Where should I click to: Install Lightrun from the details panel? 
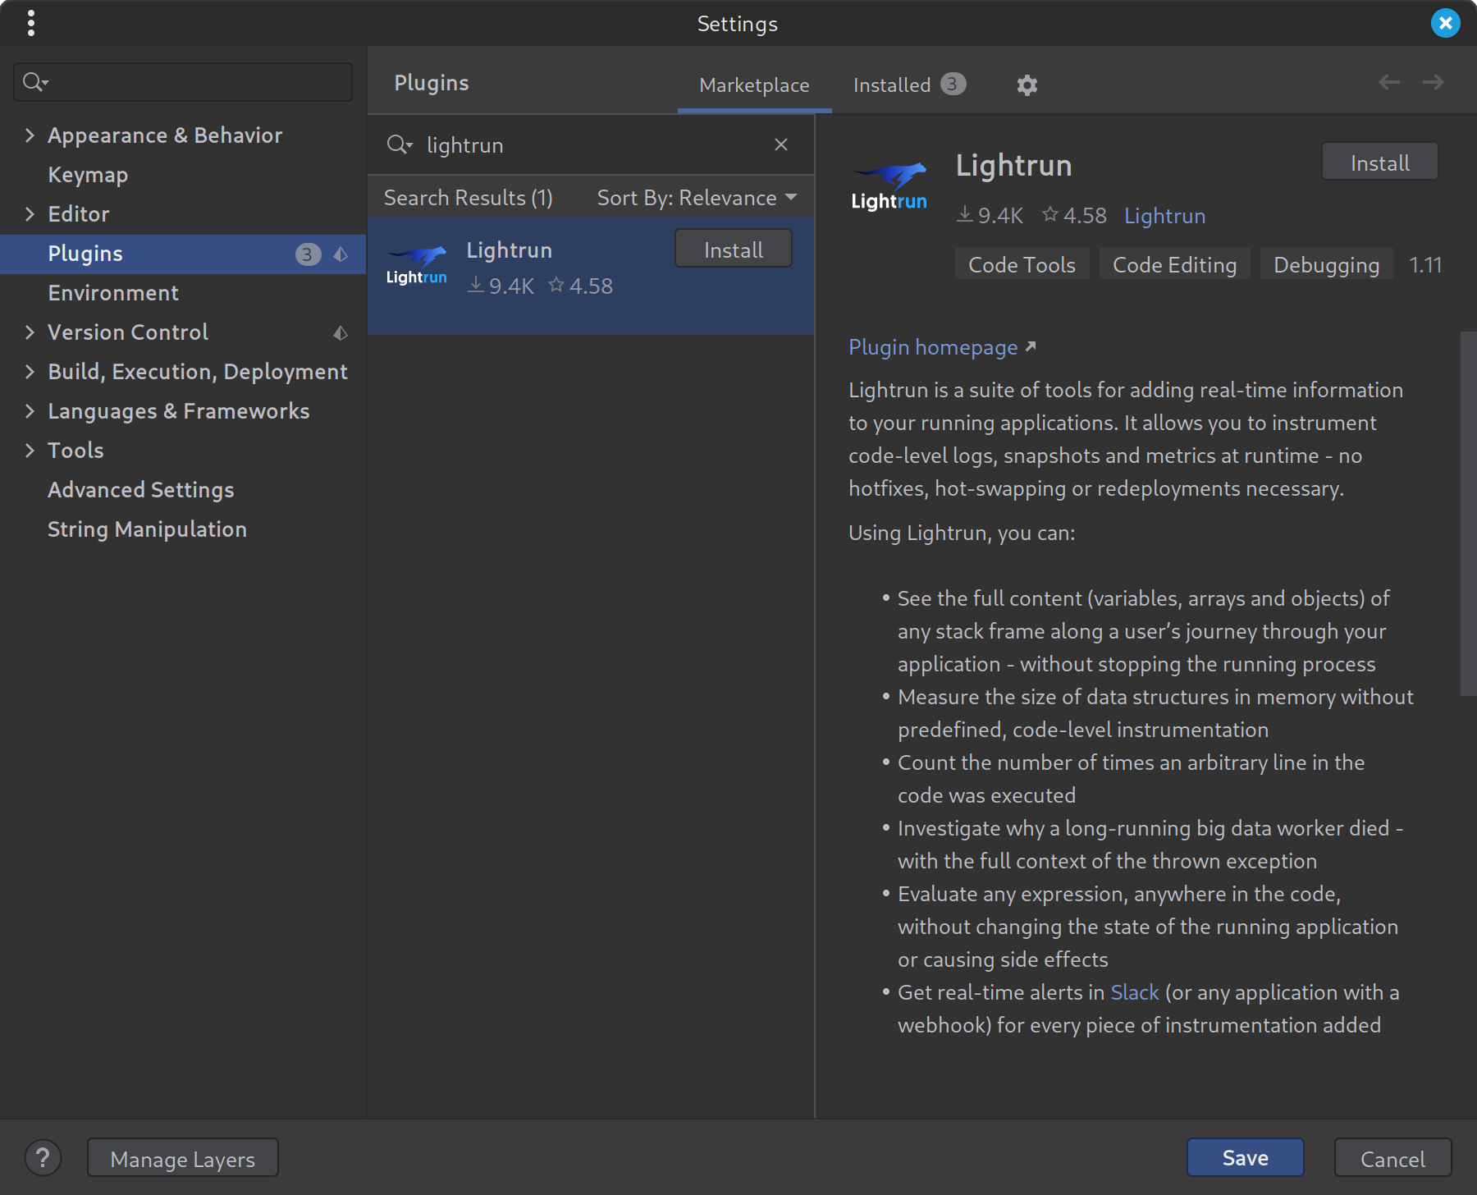pos(1379,163)
